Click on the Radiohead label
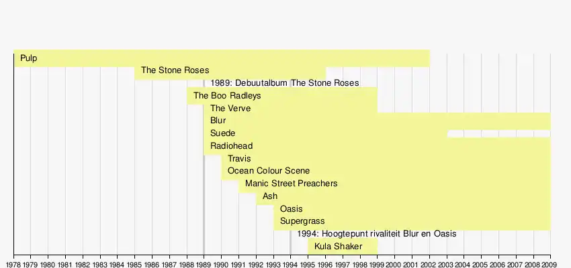571x268 pixels. point(231,146)
